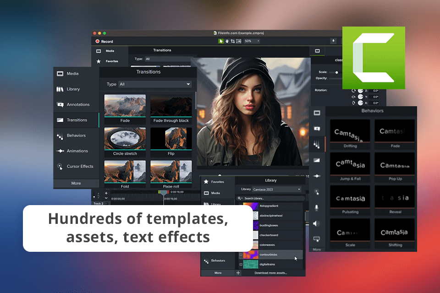Select Annotations in the left sidebar

[x=76, y=104]
